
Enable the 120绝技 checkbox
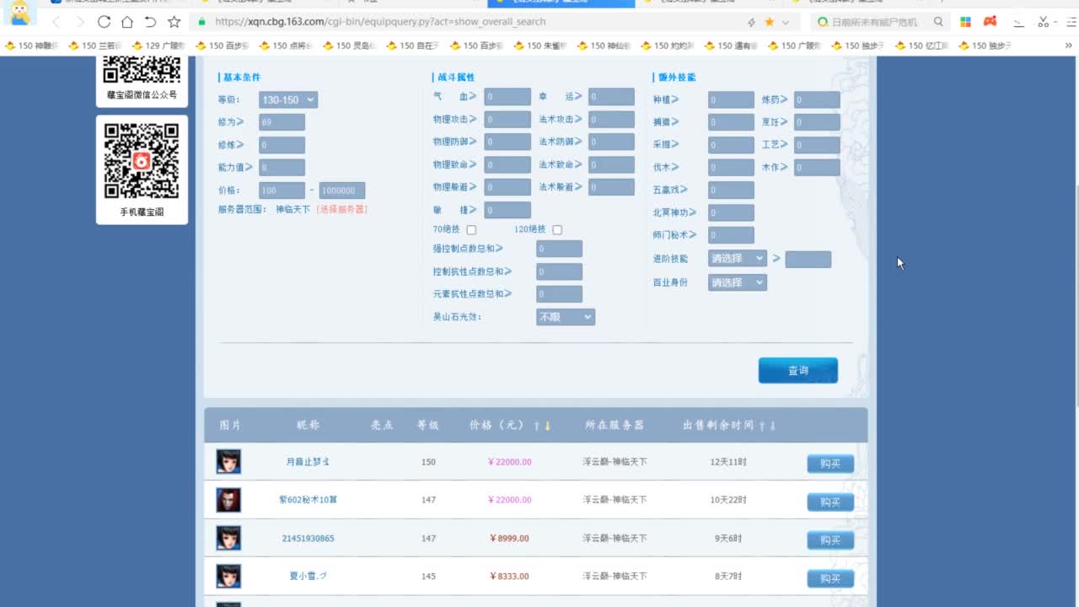tap(557, 229)
